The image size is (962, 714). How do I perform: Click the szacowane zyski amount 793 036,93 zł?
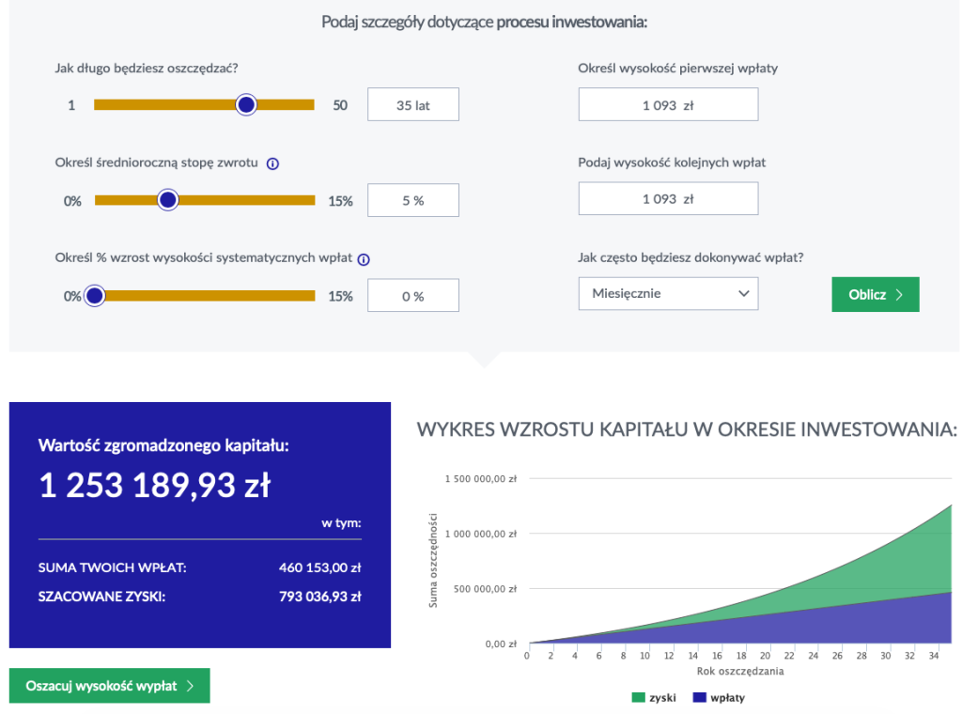coord(319,596)
